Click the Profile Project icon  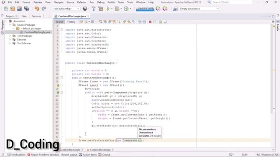126,9
